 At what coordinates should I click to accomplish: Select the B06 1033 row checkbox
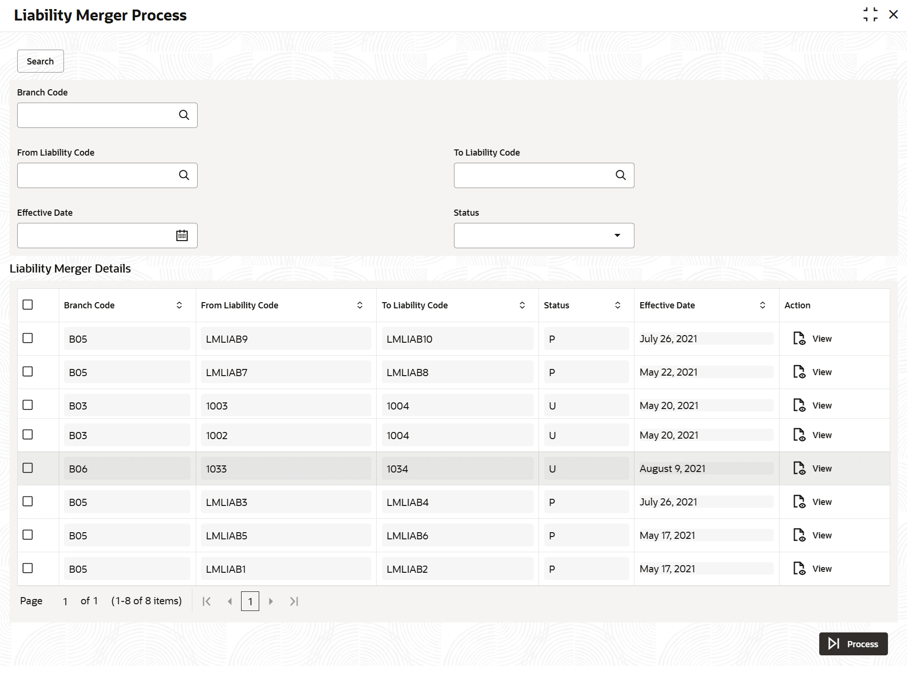pyautogui.click(x=28, y=468)
